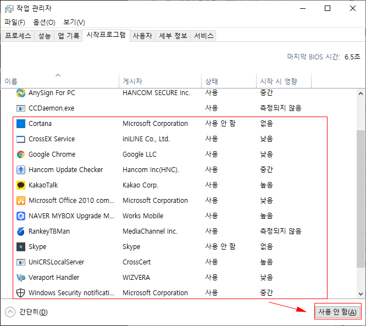This screenshot has width=366, height=326.
Task: Select the KakaoTalk yellow icon
Action: pyautogui.click(x=21, y=185)
